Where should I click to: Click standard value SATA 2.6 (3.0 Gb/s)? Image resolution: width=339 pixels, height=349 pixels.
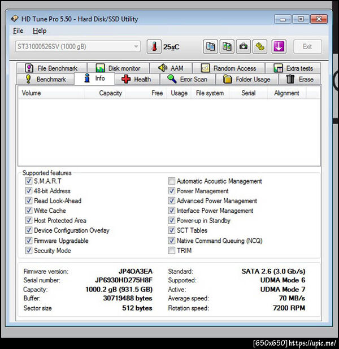273,271
